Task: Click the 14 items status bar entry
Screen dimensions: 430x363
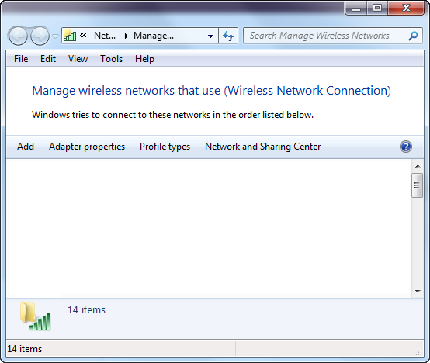Action: point(25,349)
